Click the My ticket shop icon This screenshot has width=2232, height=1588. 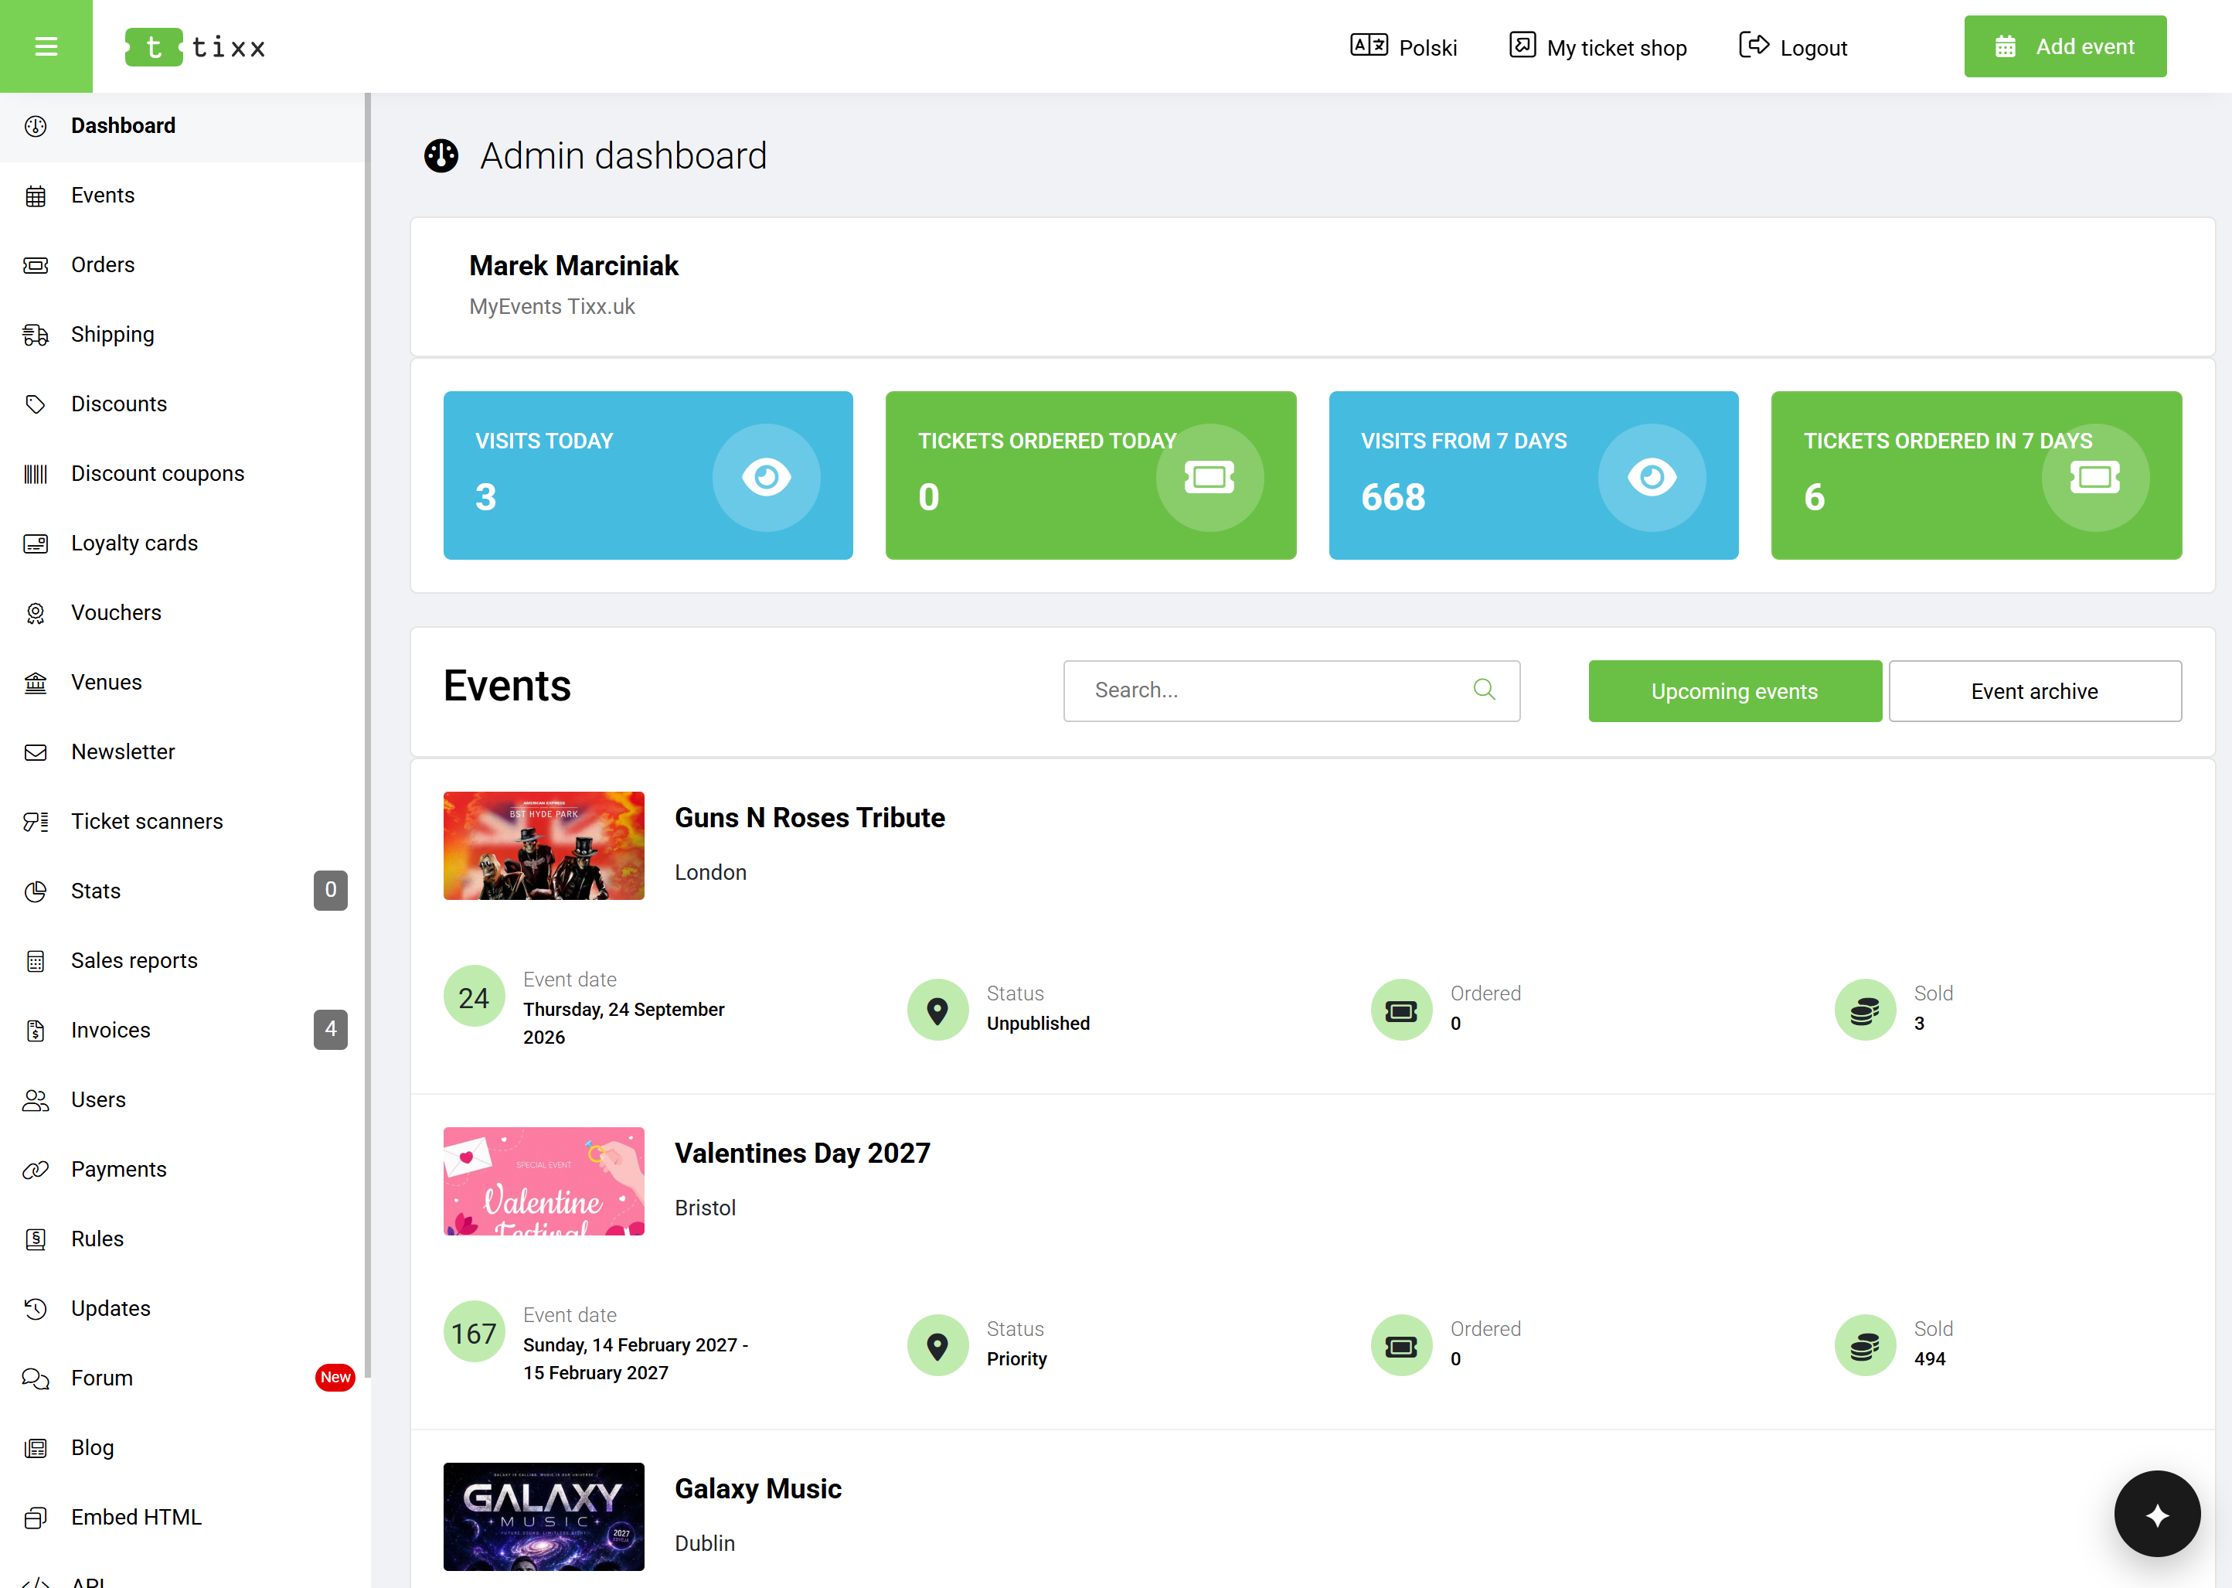[x=1523, y=45]
